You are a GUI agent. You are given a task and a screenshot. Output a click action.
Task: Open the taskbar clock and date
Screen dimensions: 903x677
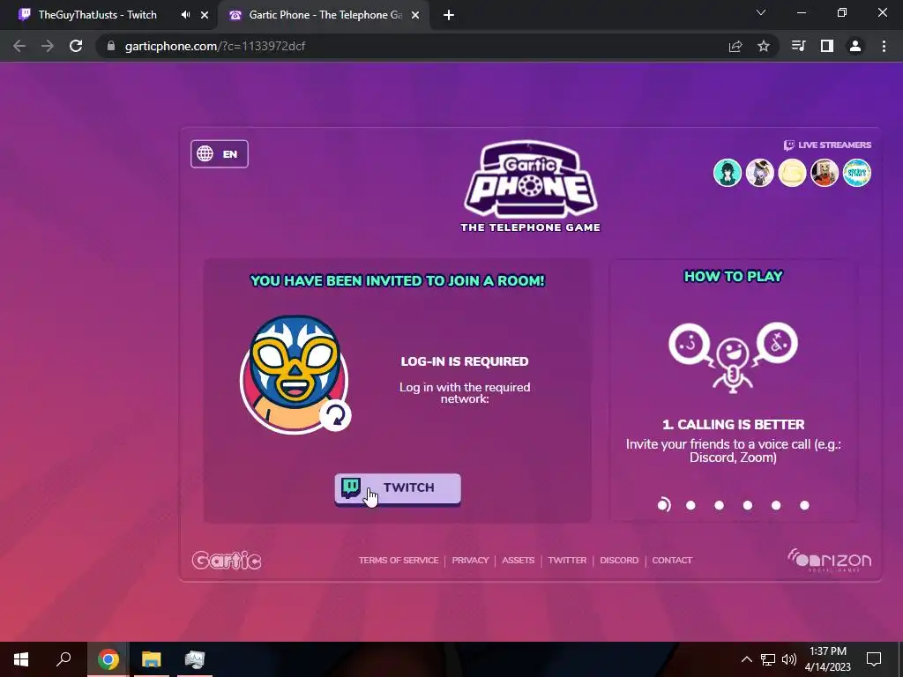827,659
